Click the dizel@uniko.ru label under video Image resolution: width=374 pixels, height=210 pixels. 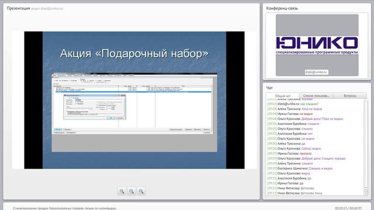317,72
